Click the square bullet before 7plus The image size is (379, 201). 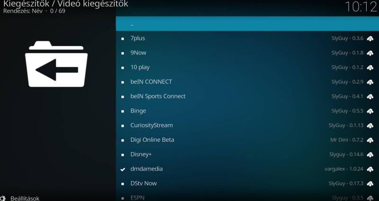[123, 39]
